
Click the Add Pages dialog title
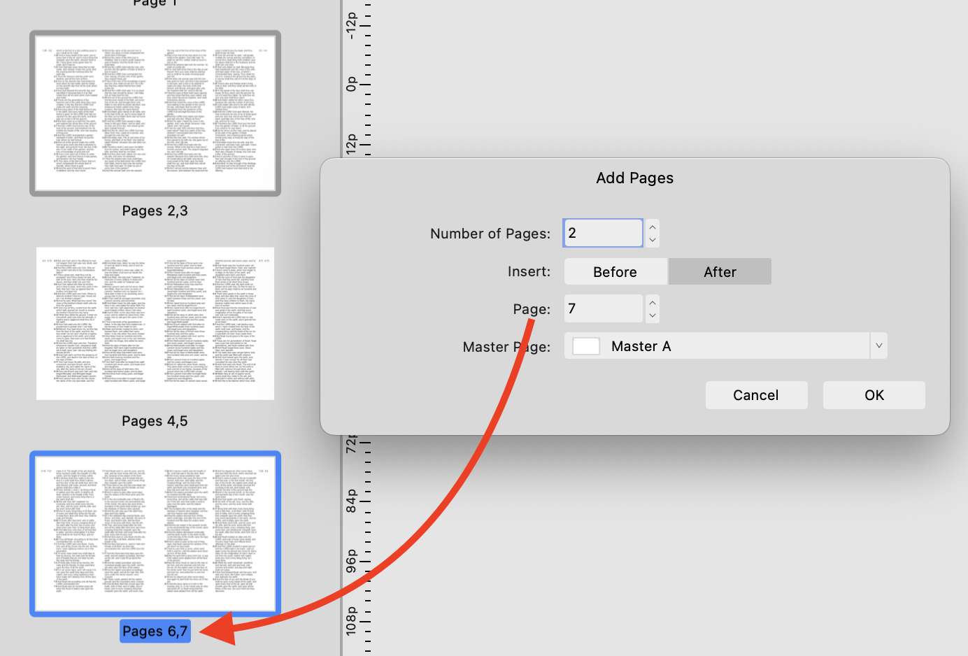point(635,178)
